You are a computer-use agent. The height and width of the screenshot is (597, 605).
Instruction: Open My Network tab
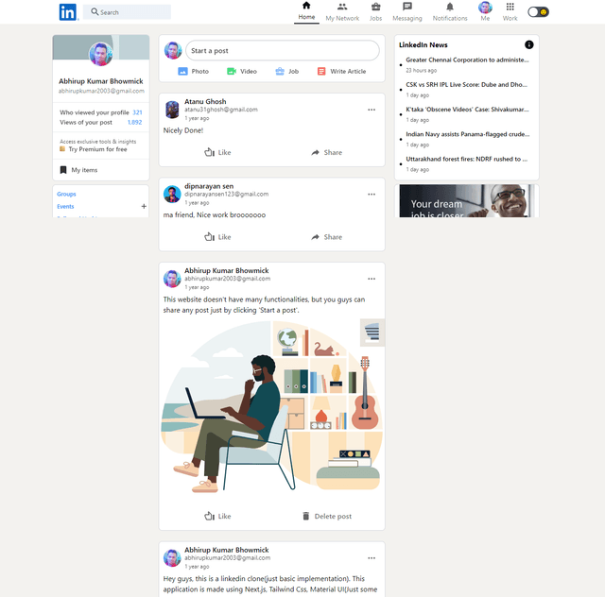pos(342,12)
